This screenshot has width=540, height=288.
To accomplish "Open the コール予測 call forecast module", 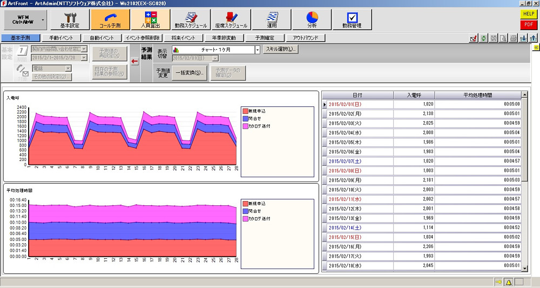I will [111, 19].
